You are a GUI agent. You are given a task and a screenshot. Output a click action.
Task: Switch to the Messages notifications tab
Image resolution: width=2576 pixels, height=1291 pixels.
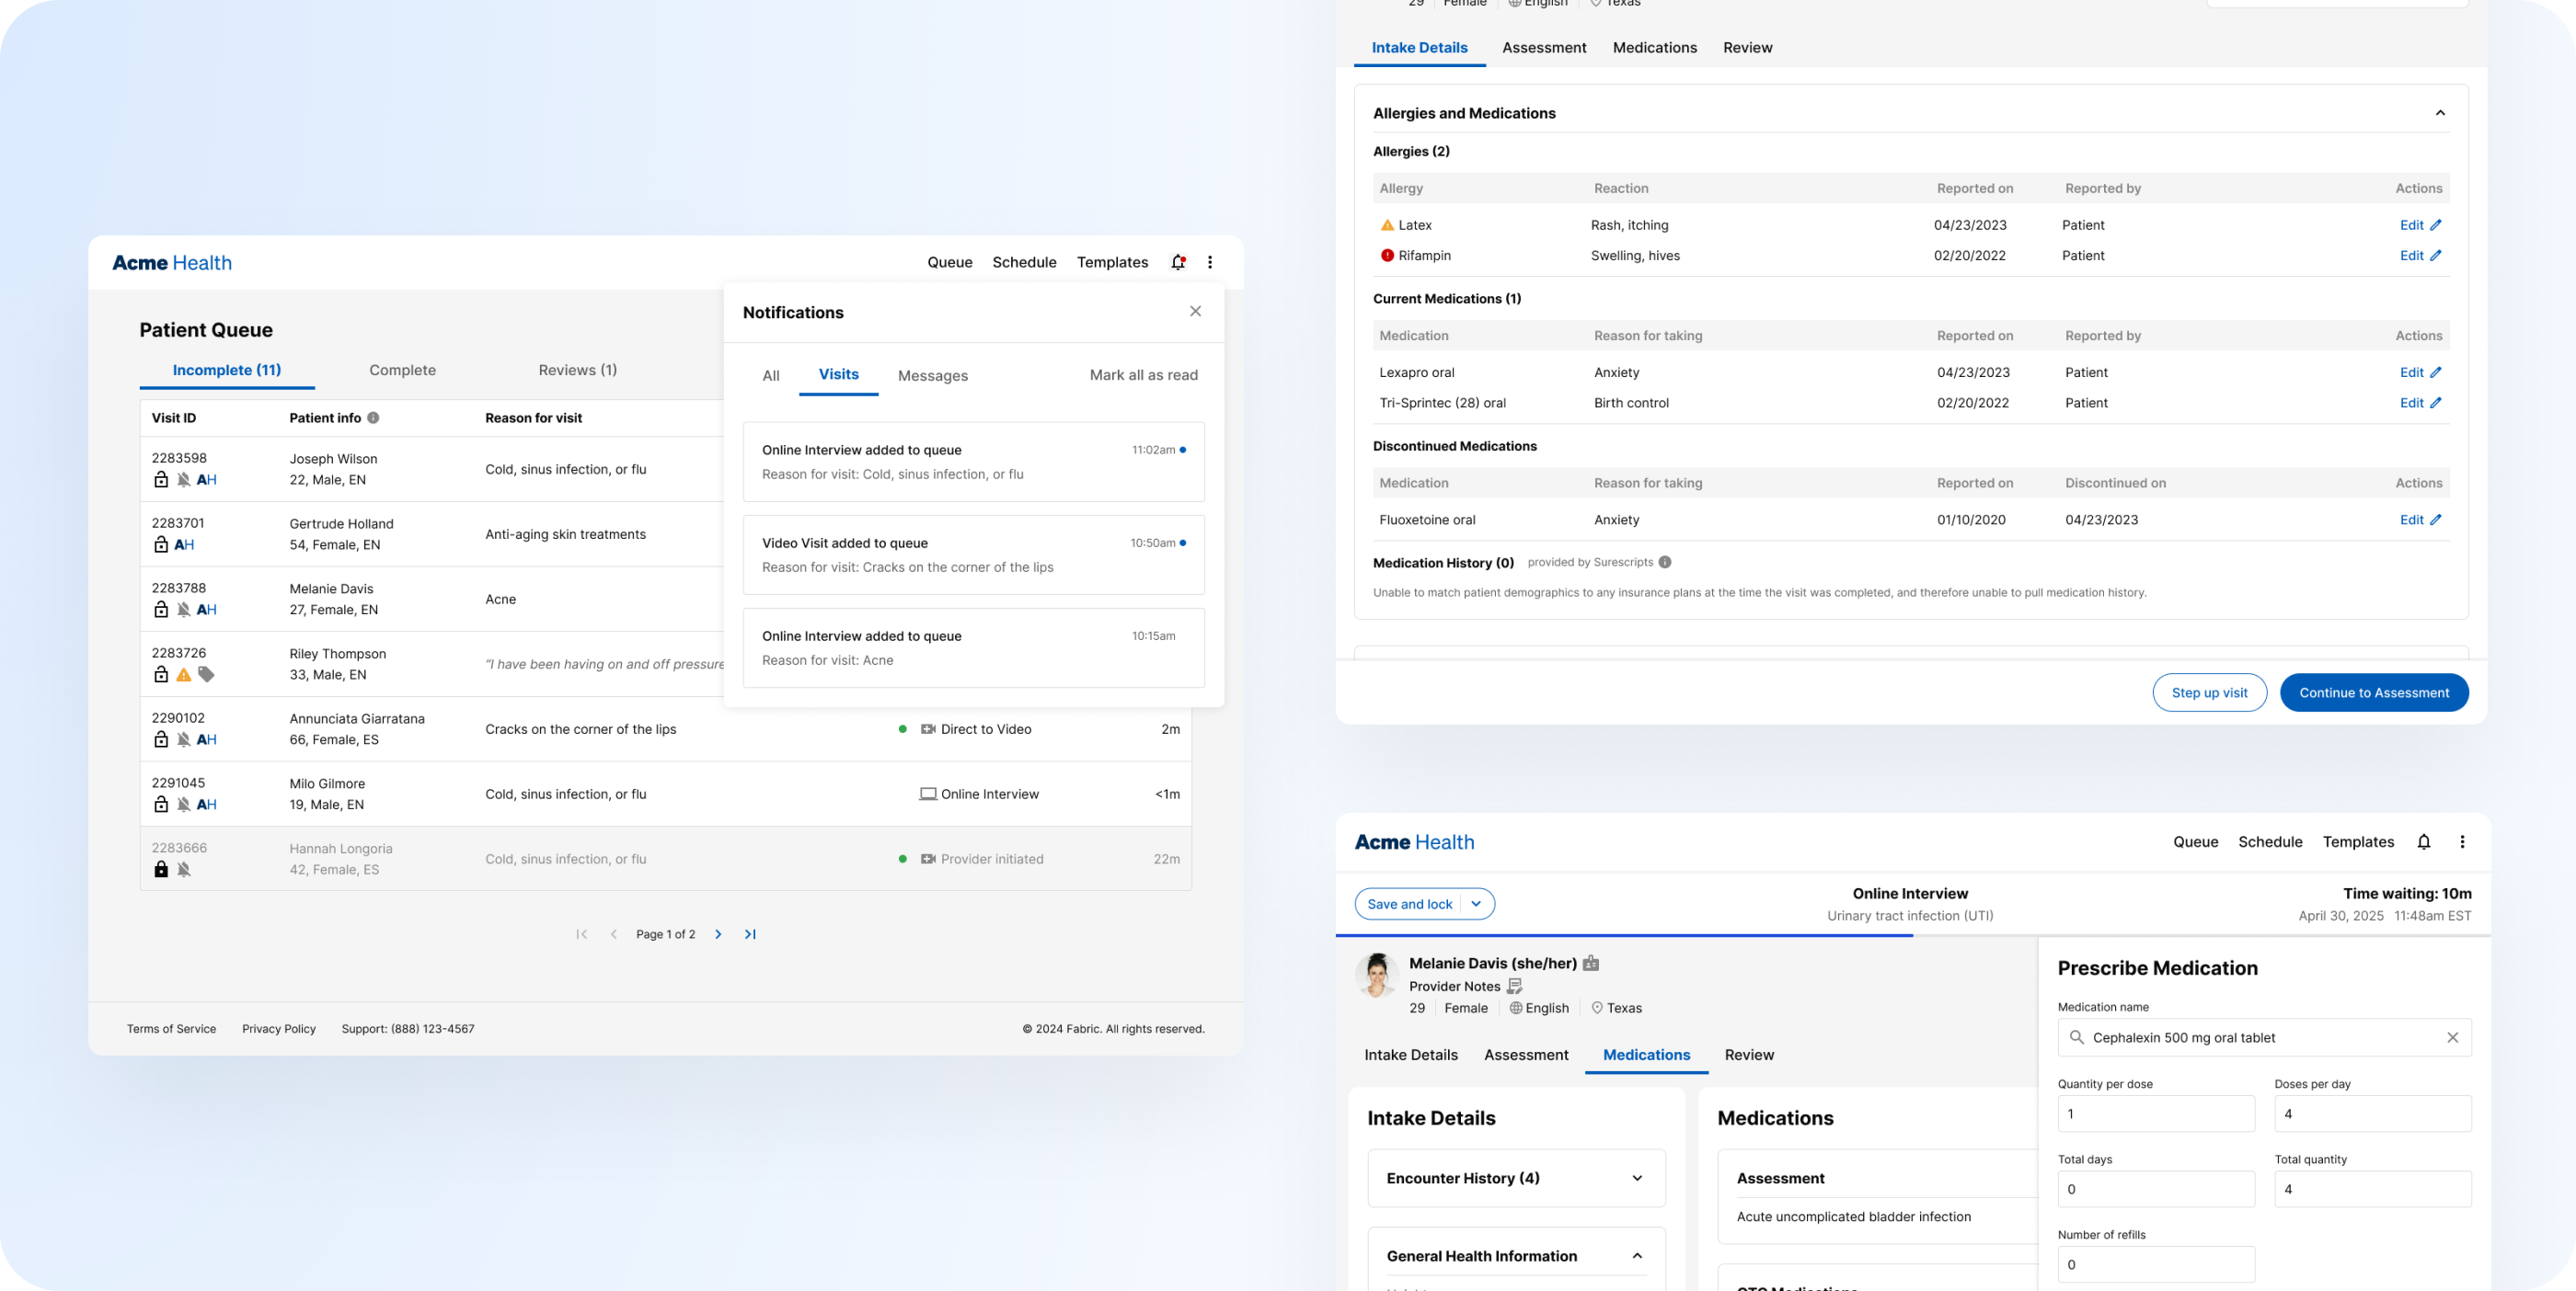click(x=932, y=376)
